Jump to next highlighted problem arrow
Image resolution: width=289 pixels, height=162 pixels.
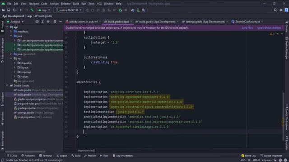[x=282, y=34]
